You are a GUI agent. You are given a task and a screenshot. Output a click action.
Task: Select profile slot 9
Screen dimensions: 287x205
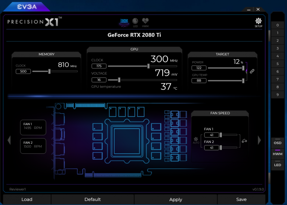click(x=278, y=95)
